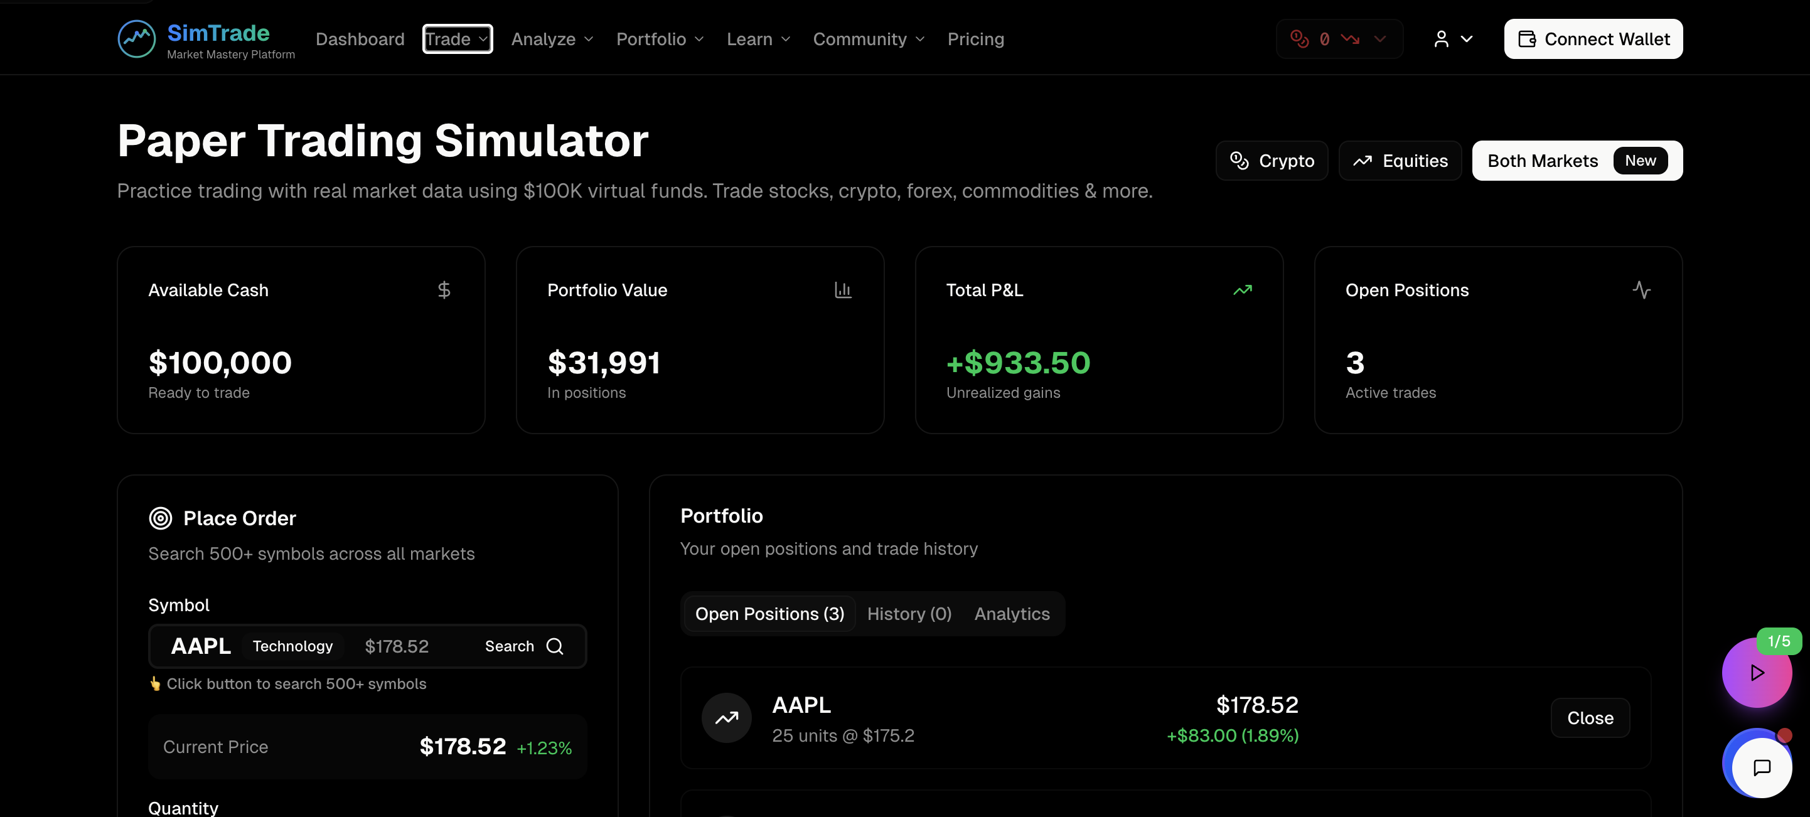Click the bar chart icon in Portfolio Value
The width and height of the screenshot is (1810, 817).
[842, 289]
